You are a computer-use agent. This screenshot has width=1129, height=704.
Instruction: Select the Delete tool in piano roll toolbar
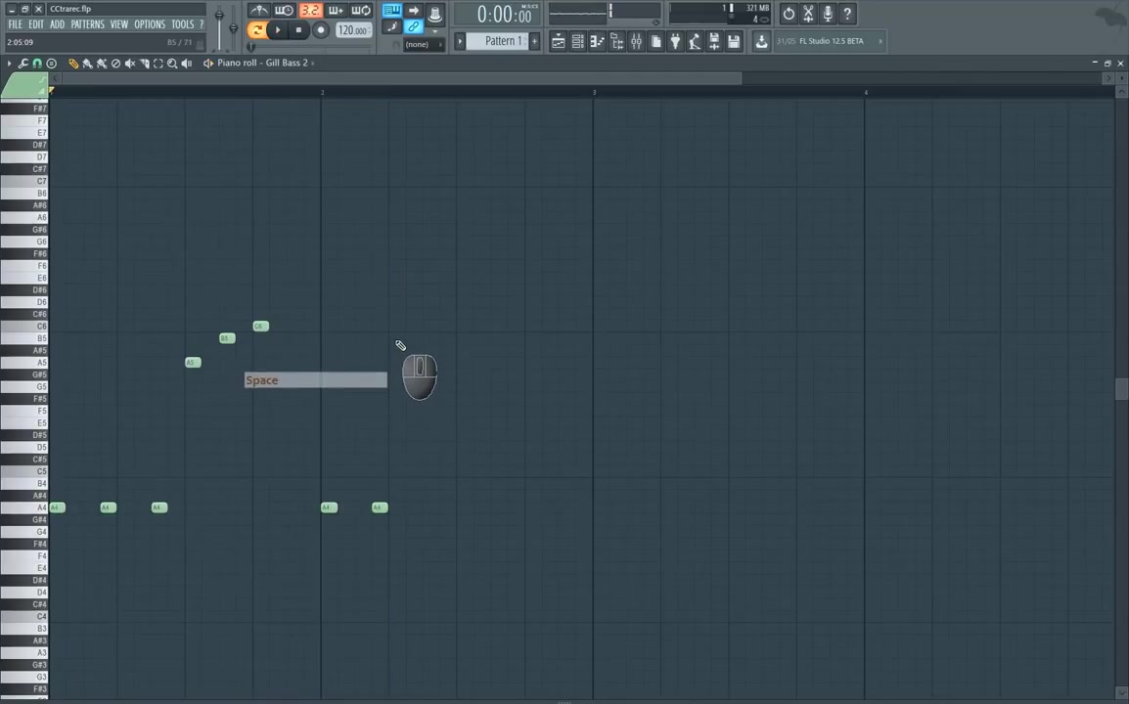tap(115, 63)
